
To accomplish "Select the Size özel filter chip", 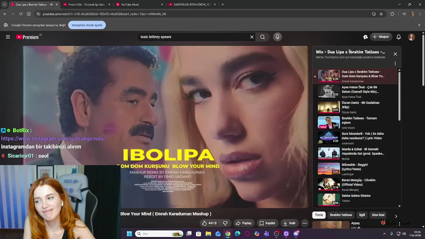I will 378,215.
